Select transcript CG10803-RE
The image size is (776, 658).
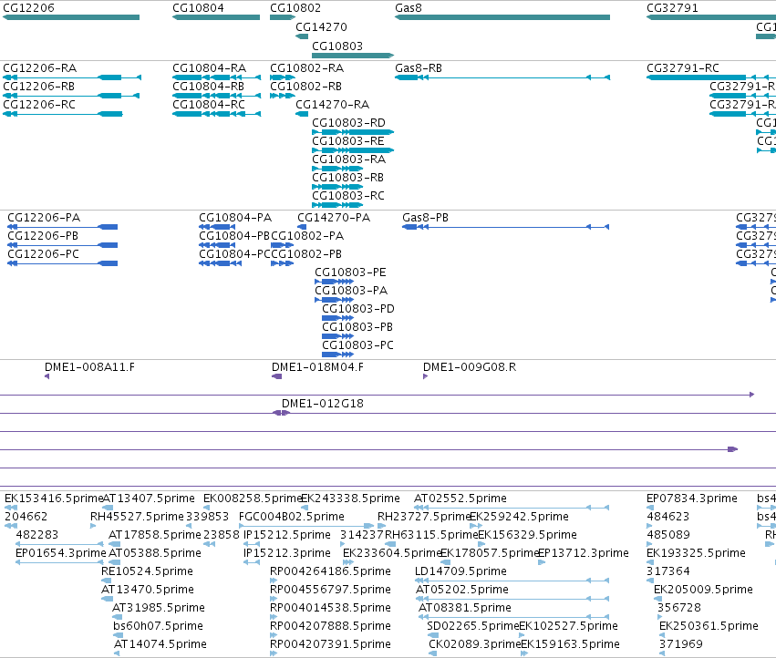(353, 150)
